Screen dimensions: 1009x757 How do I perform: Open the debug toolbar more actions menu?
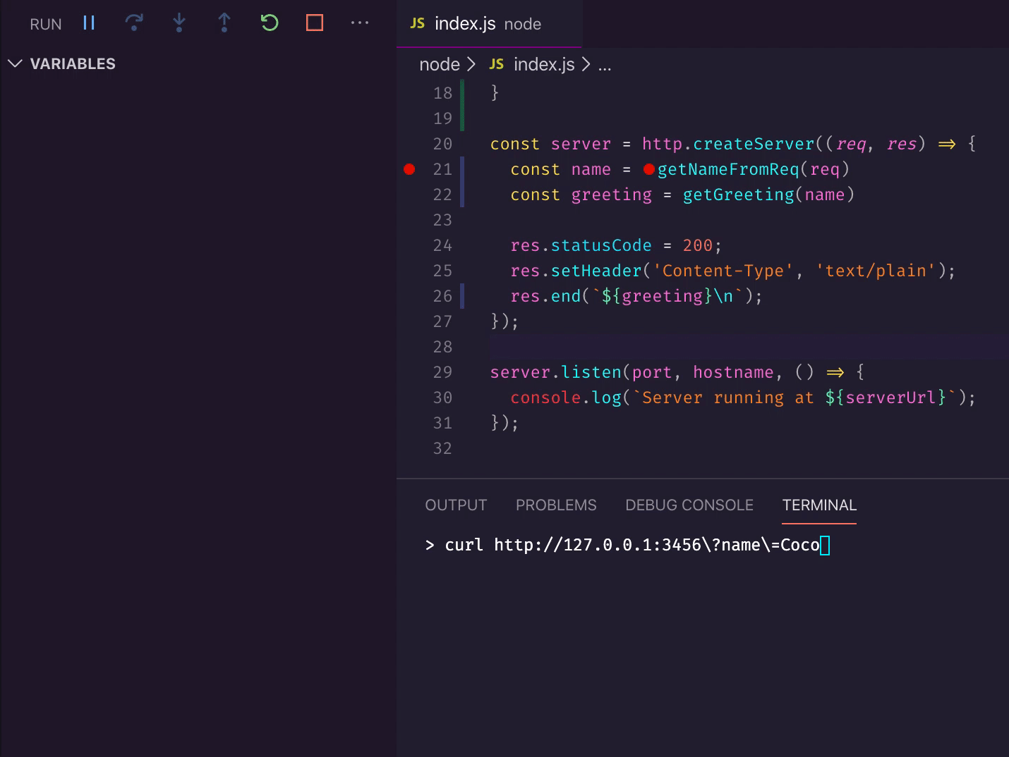click(x=360, y=23)
